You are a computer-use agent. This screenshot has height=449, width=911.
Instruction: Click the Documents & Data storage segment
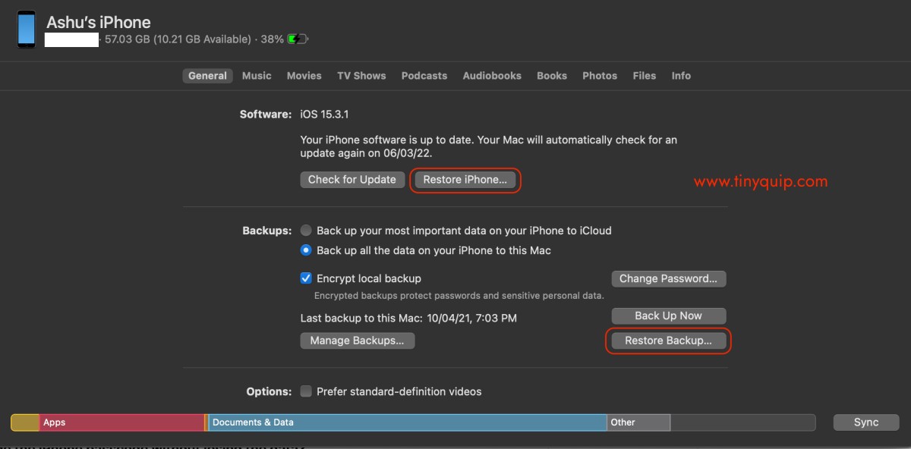pyautogui.click(x=406, y=422)
